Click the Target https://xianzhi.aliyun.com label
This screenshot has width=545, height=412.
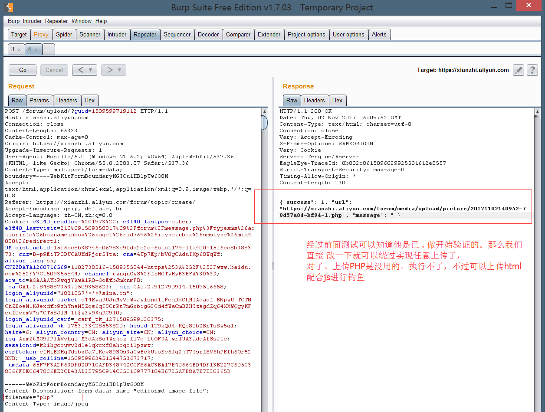[463, 70]
